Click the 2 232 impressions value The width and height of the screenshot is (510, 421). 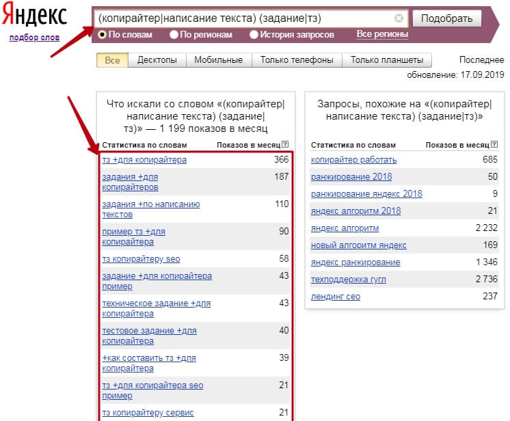tap(487, 228)
